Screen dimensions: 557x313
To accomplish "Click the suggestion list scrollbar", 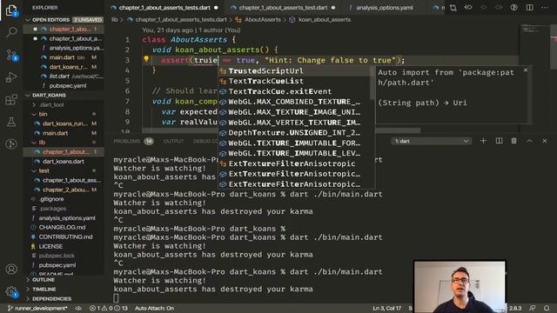I will pos(372,83).
